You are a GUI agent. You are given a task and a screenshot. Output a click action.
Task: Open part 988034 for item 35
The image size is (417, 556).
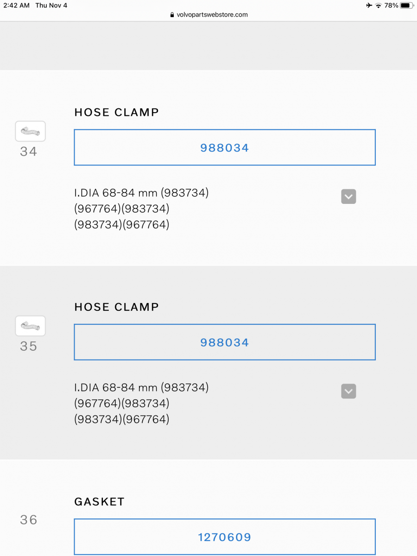click(x=225, y=342)
